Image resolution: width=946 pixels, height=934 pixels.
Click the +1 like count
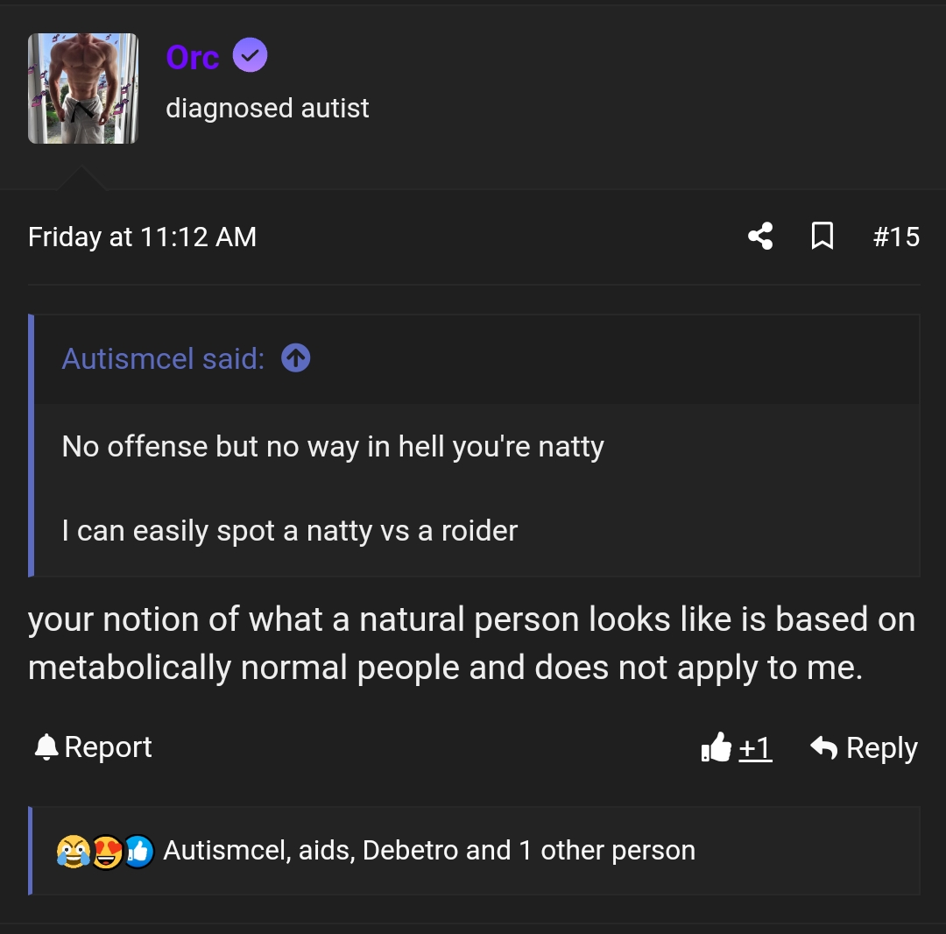pos(755,747)
